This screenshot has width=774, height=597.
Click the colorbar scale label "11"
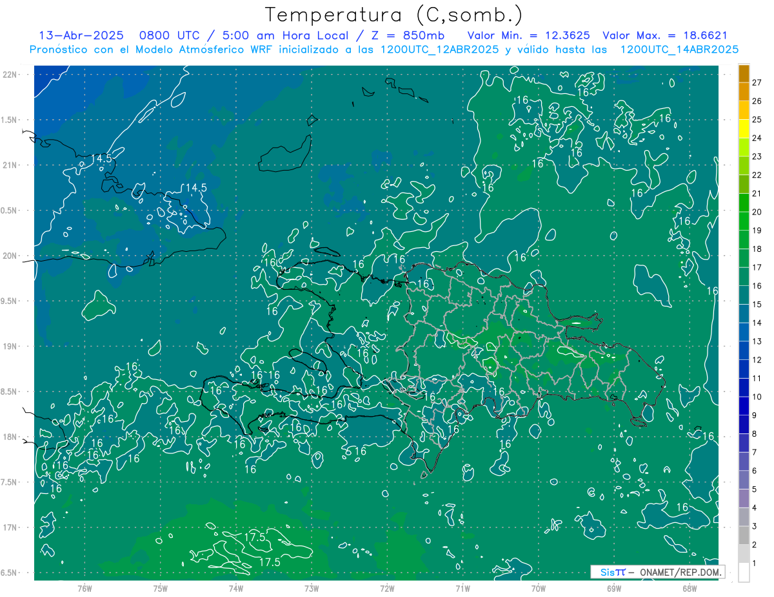tap(757, 378)
